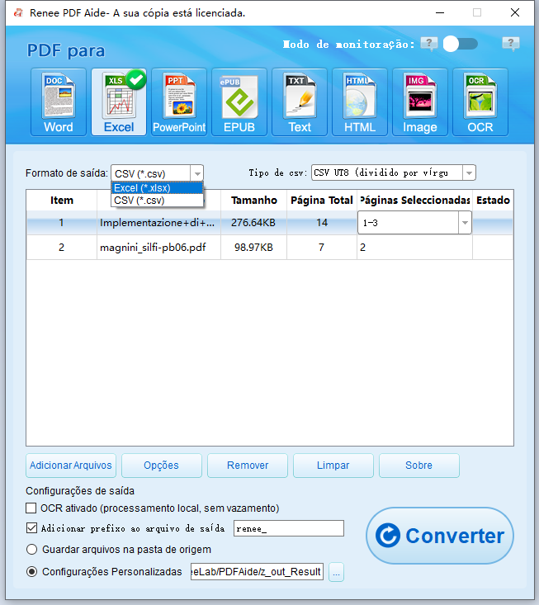Choose CSV (*.csv) from format list
The width and height of the screenshot is (539, 605).
pyautogui.click(x=157, y=201)
